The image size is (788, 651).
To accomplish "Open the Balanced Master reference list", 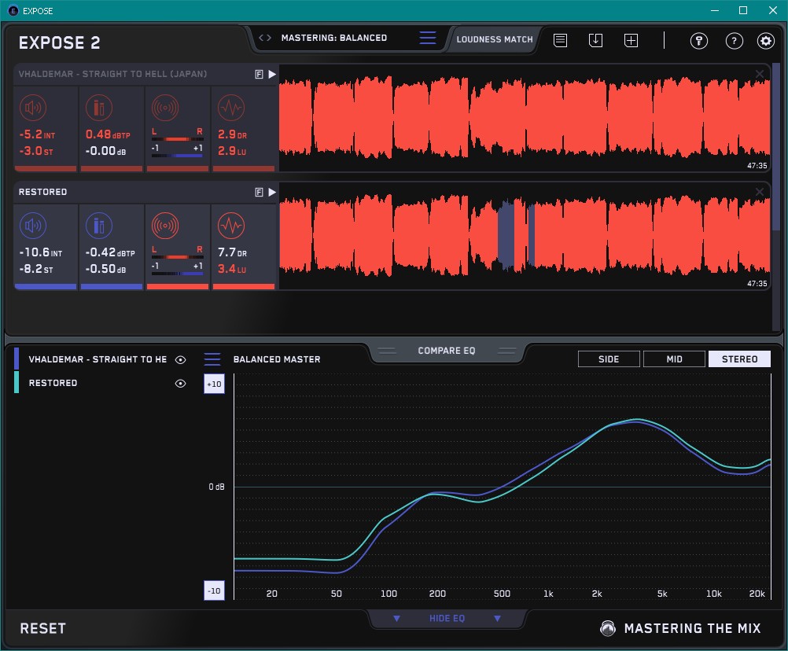I will coord(212,359).
